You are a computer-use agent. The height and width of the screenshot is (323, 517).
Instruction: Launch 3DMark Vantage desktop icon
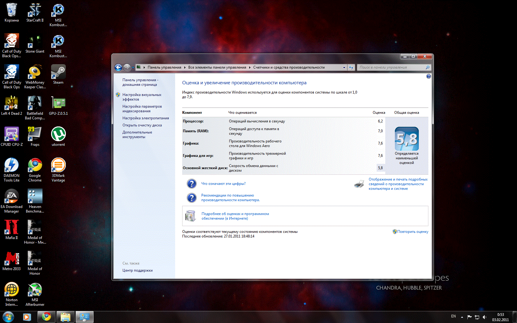(x=58, y=170)
